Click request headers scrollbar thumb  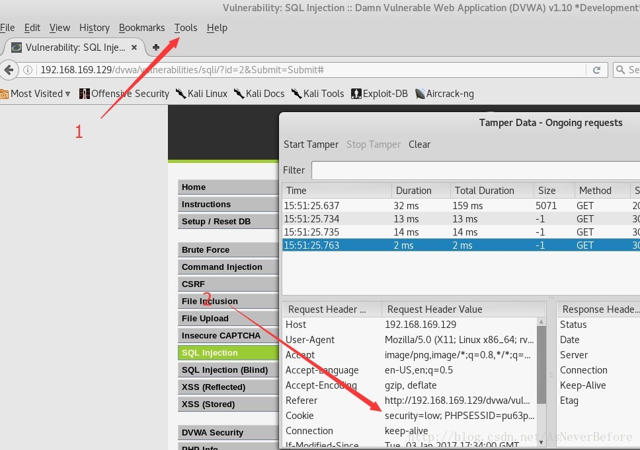[541, 365]
